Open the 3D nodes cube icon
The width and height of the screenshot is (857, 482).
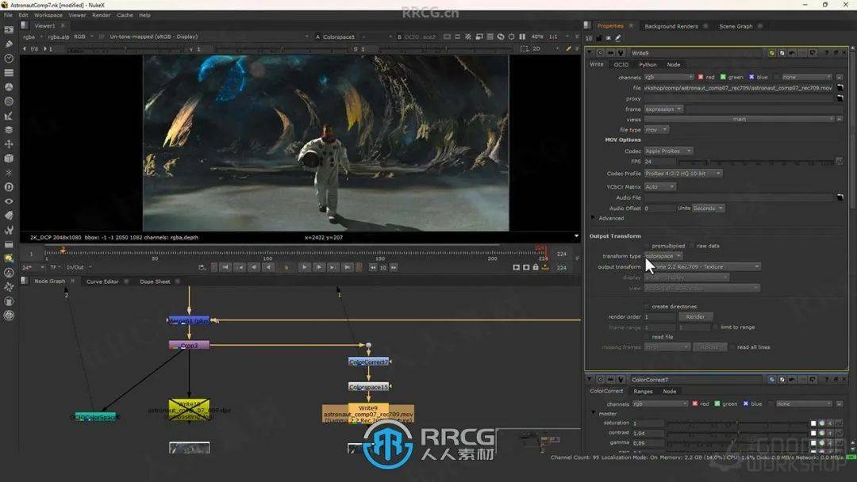[9, 159]
